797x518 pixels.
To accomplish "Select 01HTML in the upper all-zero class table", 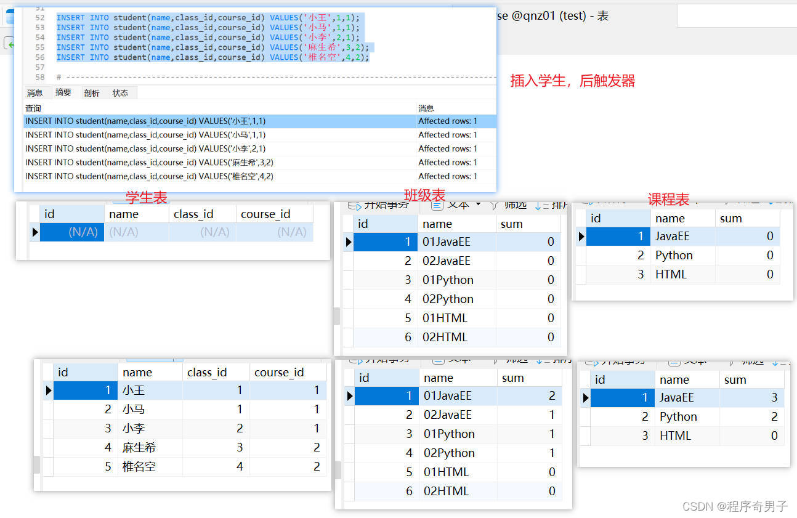I will click(x=457, y=318).
